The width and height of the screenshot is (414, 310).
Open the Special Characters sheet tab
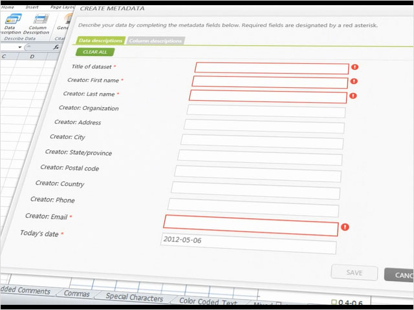[135, 297]
